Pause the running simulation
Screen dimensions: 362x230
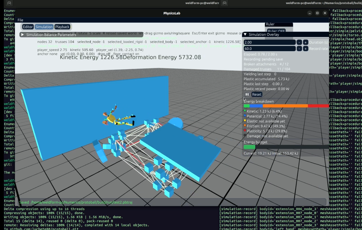point(247,94)
